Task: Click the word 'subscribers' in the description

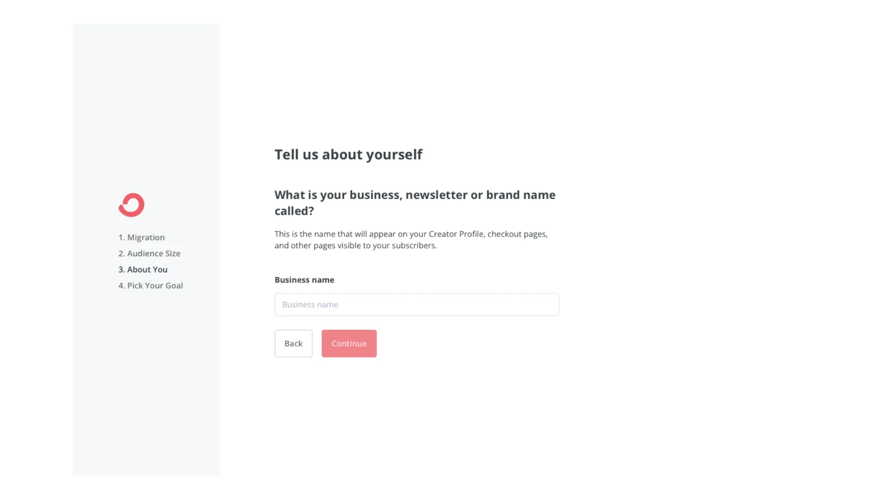Action: [413, 246]
